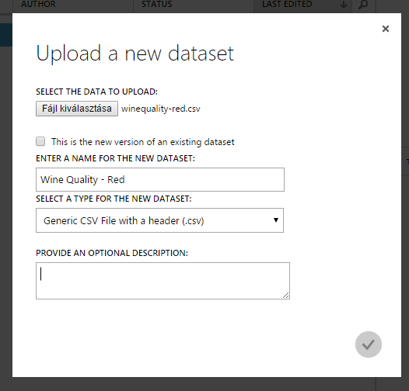Open the dataset type dropdown
The image size is (409, 391).
pos(159,220)
